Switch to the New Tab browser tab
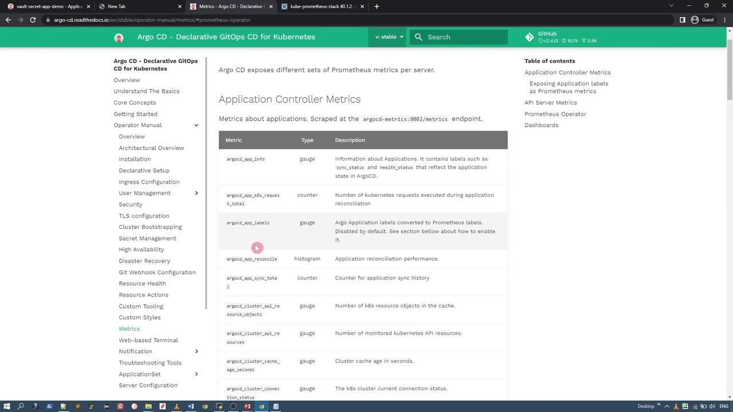The width and height of the screenshot is (733, 412). [x=140, y=6]
